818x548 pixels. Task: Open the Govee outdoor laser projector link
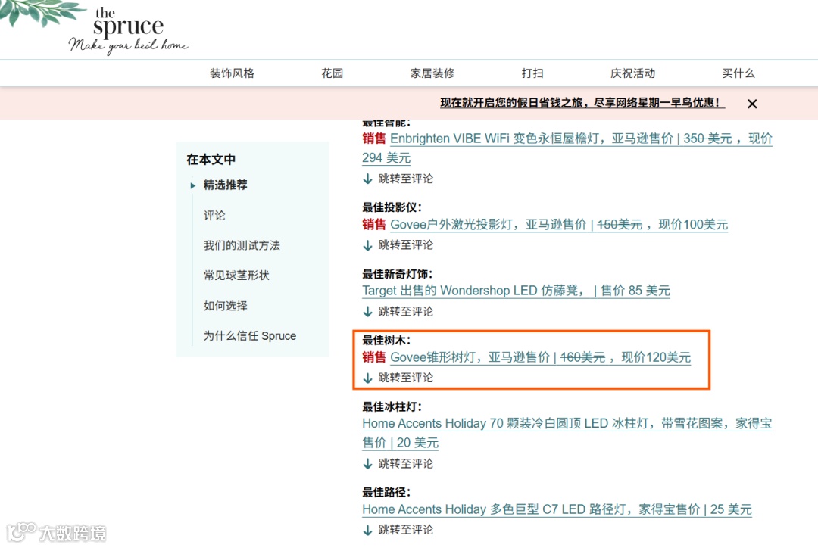(559, 225)
